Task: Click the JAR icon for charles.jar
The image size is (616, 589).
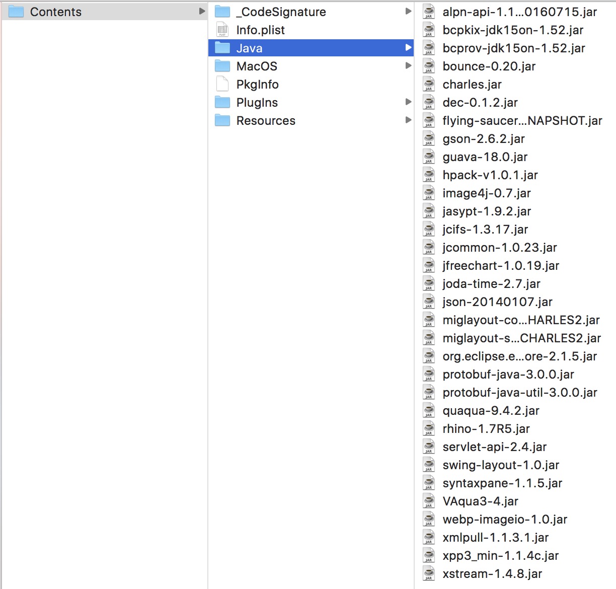Action: (429, 84)
